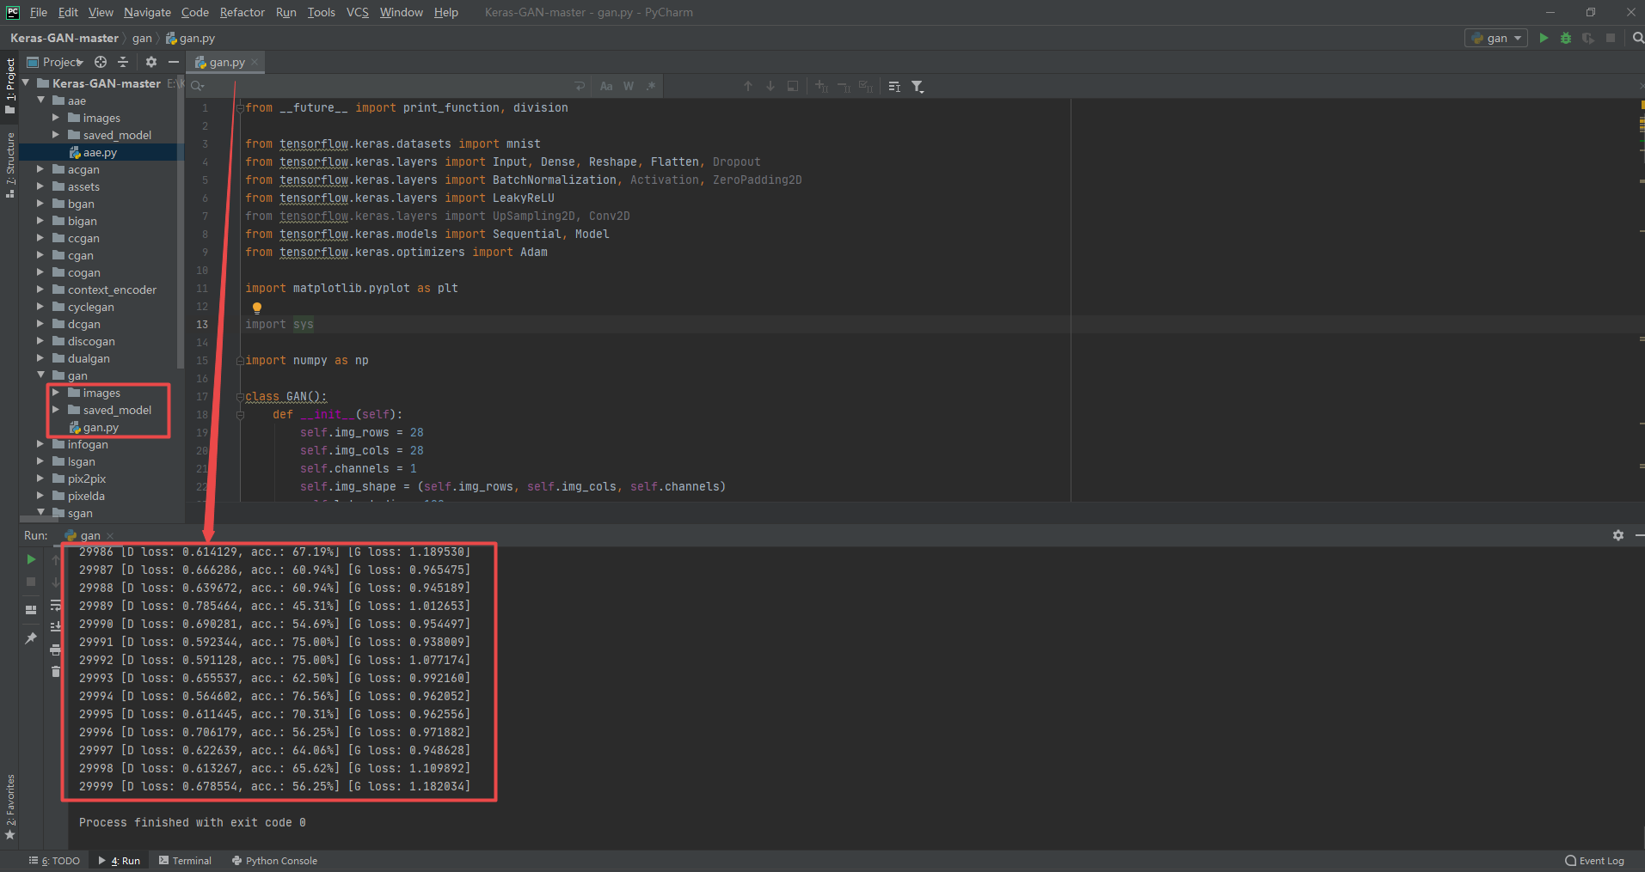Add selection for next occurrence icon
The height and width of the screenshot is (872, 1645).
[821, 86]
